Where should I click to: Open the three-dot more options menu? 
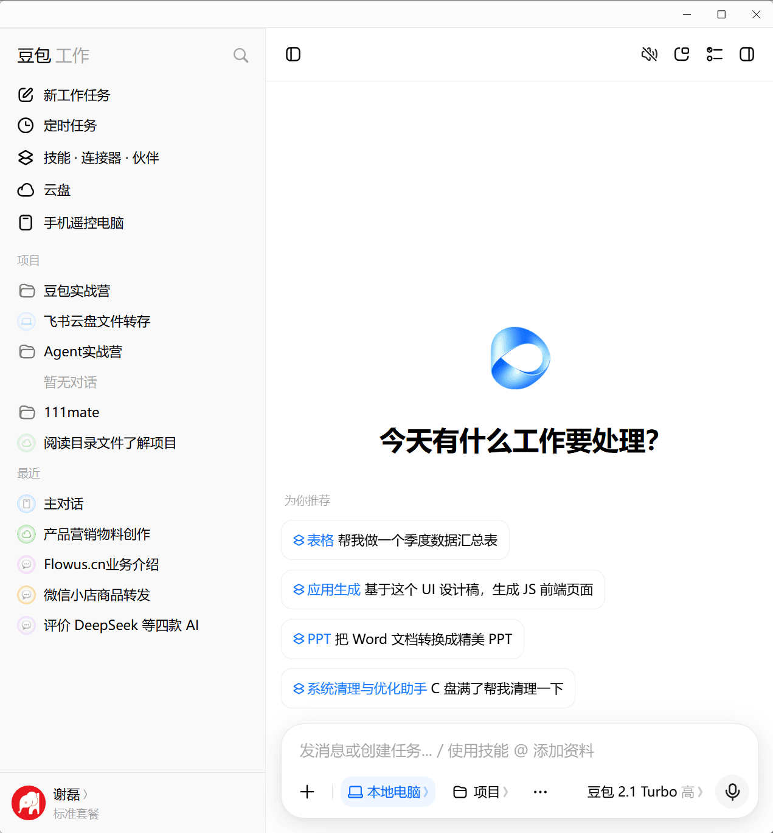click(x=540, y=792)
